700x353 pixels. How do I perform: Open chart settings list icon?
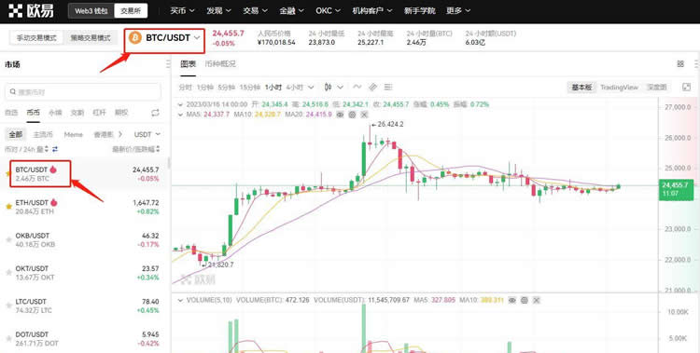[x=388, y=87]
